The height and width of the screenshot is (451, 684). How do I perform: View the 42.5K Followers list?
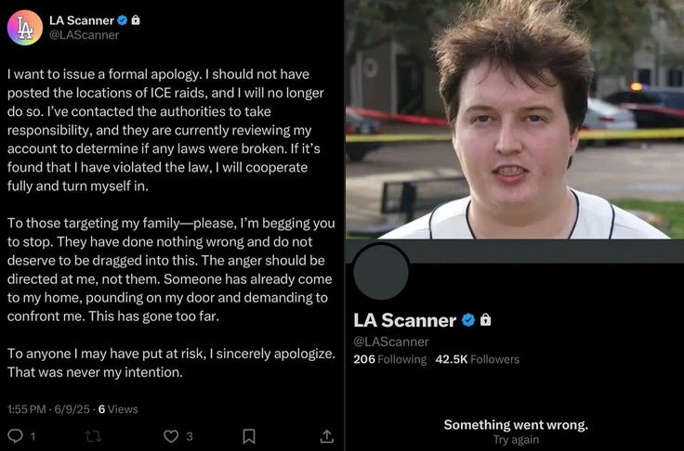pos(477,359)
